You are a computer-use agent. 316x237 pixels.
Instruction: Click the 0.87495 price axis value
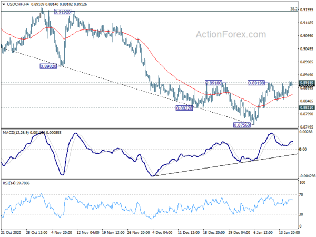[307, 127]
